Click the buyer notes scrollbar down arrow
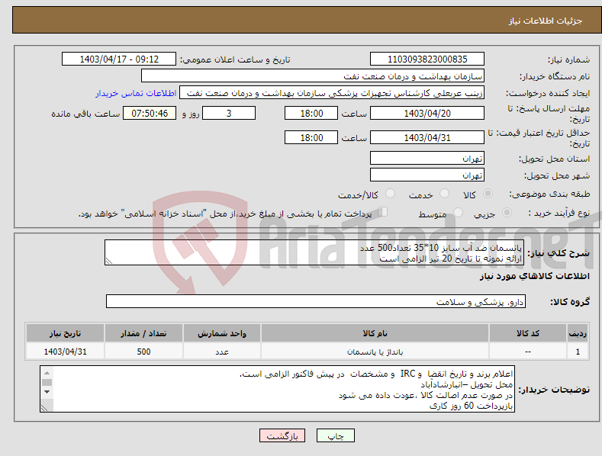 (47, 392)
